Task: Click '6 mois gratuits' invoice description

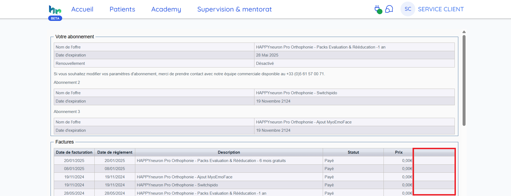Action: pos(211,161)
